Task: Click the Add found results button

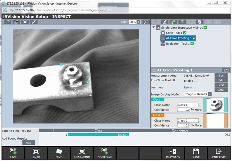Action: [28, 142]
